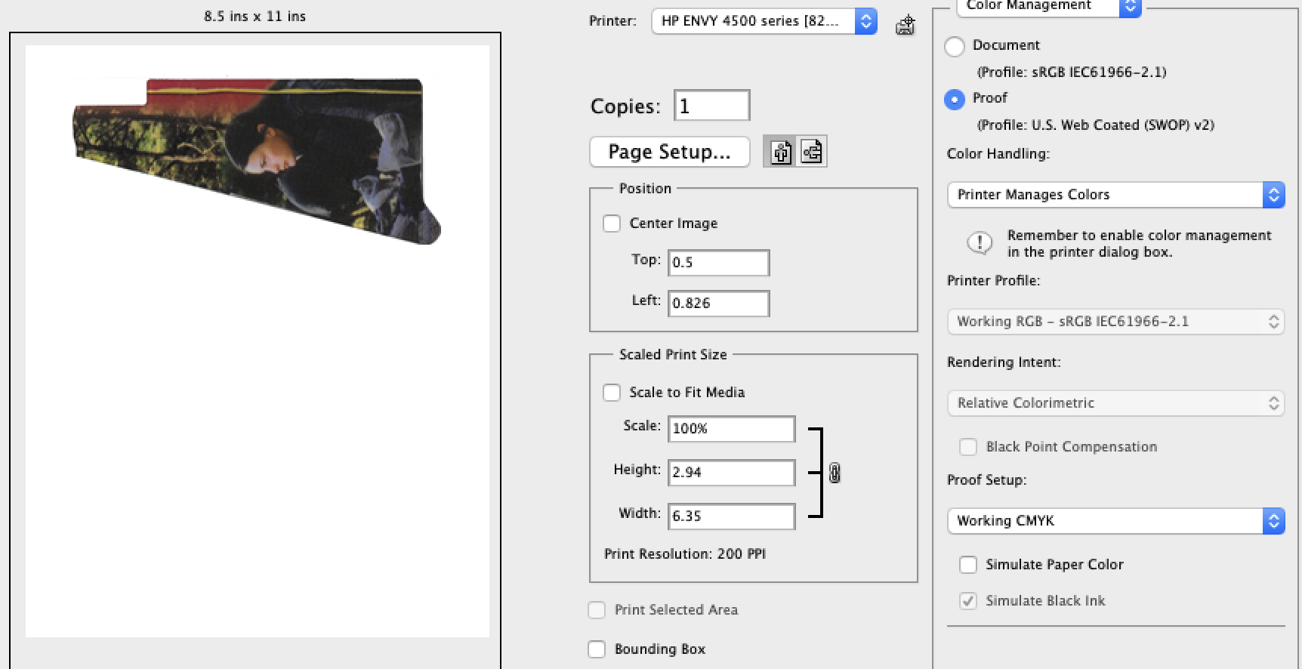Toggle the chain link constrain proportions icon
The height and width of the screenshot is (669, 1302).
pos(835,473)
